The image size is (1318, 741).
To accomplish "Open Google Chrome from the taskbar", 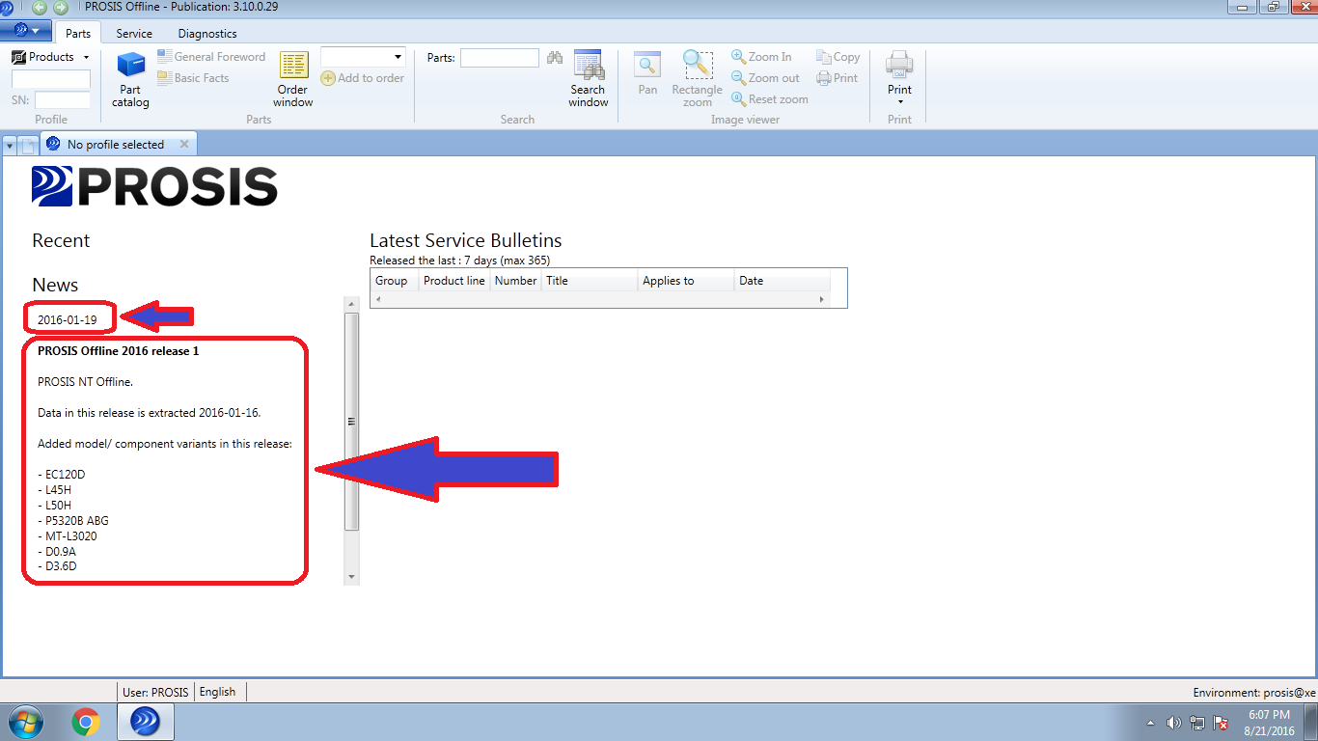I will pos(86,722).
